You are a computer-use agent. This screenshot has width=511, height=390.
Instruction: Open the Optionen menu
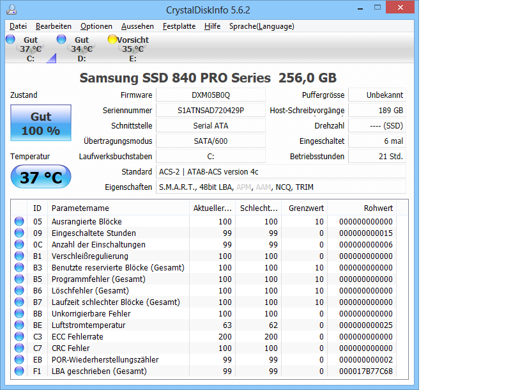pyautogui.click(x=96, y=26)
